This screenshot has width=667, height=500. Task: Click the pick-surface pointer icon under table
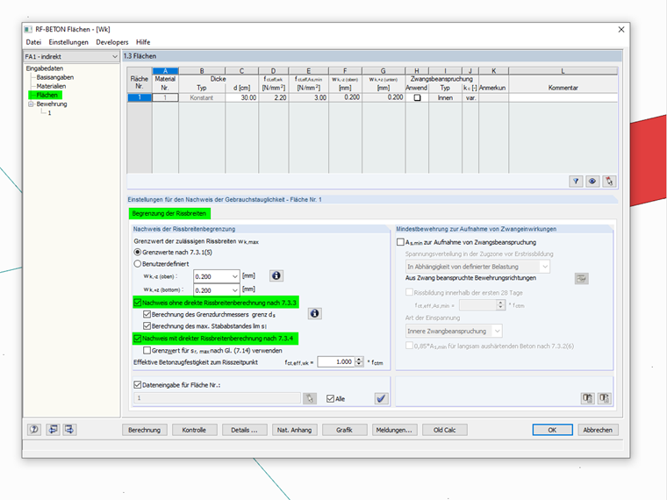tap(609, 182)
